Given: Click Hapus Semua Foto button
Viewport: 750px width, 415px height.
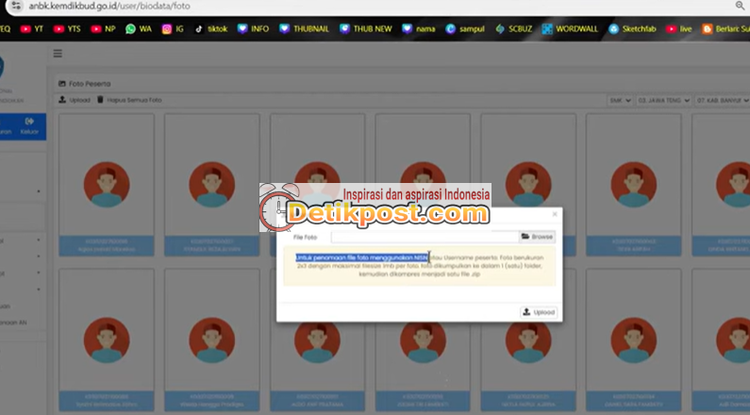Looking at the screenshot, I should coord(129,100).
